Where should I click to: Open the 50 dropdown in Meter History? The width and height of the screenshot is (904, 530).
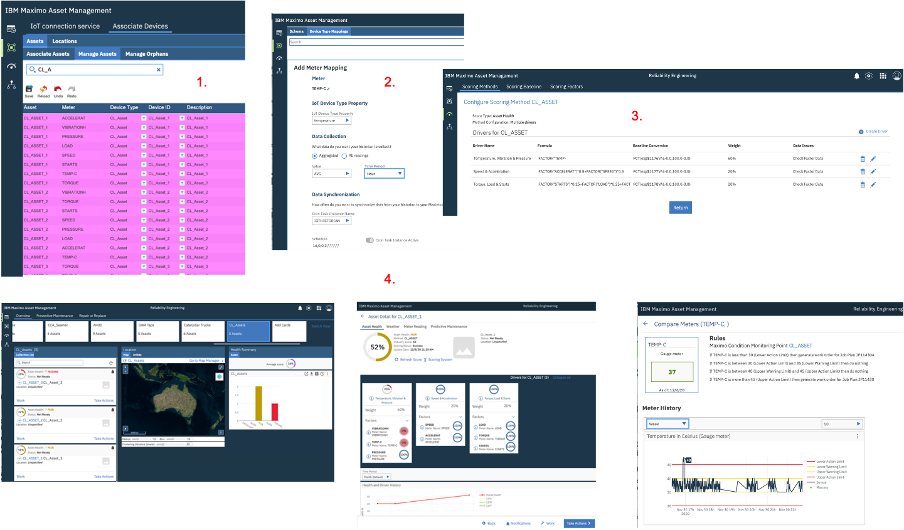tap(843, 424)
